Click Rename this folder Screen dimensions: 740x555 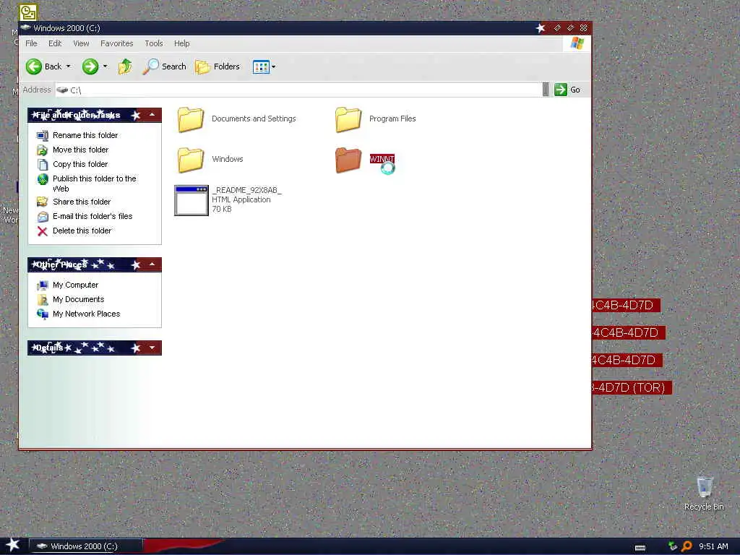[x=85, y=135]
